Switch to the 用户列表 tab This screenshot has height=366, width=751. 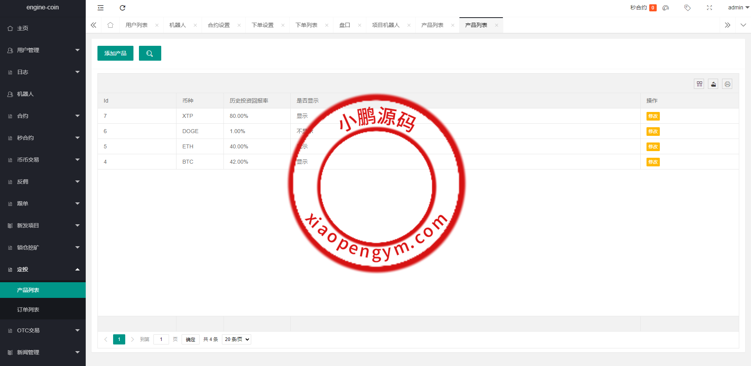[x=137, y=25]
